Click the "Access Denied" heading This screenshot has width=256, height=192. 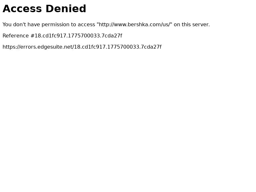click(x=44, y=9)
